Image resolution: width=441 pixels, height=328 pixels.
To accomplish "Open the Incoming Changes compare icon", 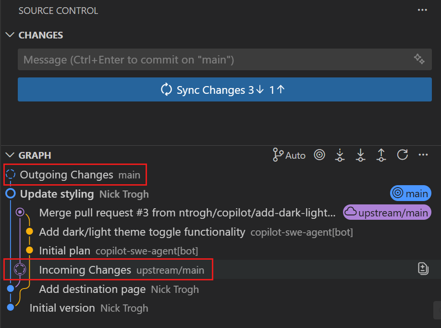I will click(423, 268).
